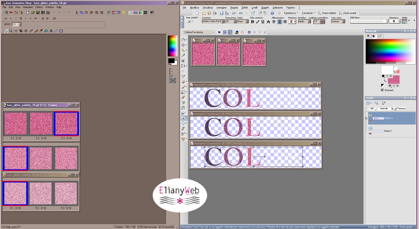Select the Flood Fill tool in Animation Shop

(x=46, y=31)
